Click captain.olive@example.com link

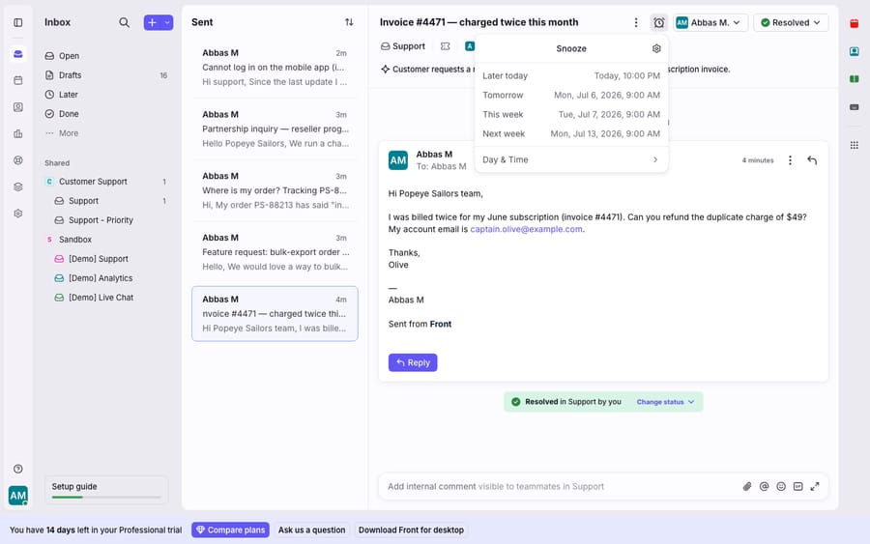click(x=527, y=230)
